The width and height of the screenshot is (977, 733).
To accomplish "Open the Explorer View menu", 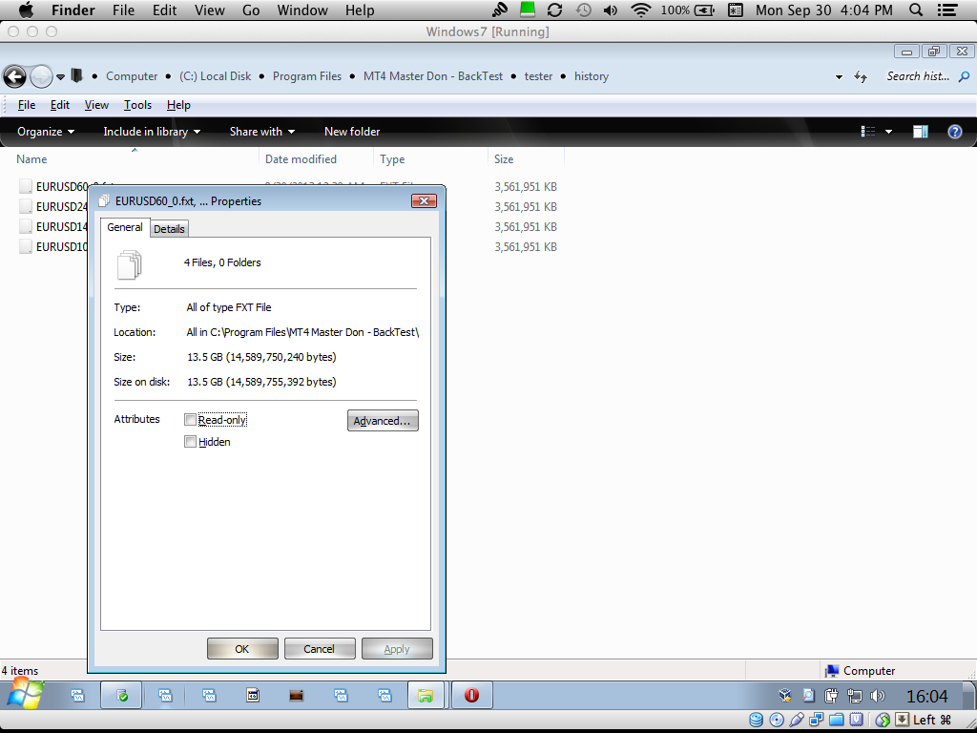I will coord(96,105).
